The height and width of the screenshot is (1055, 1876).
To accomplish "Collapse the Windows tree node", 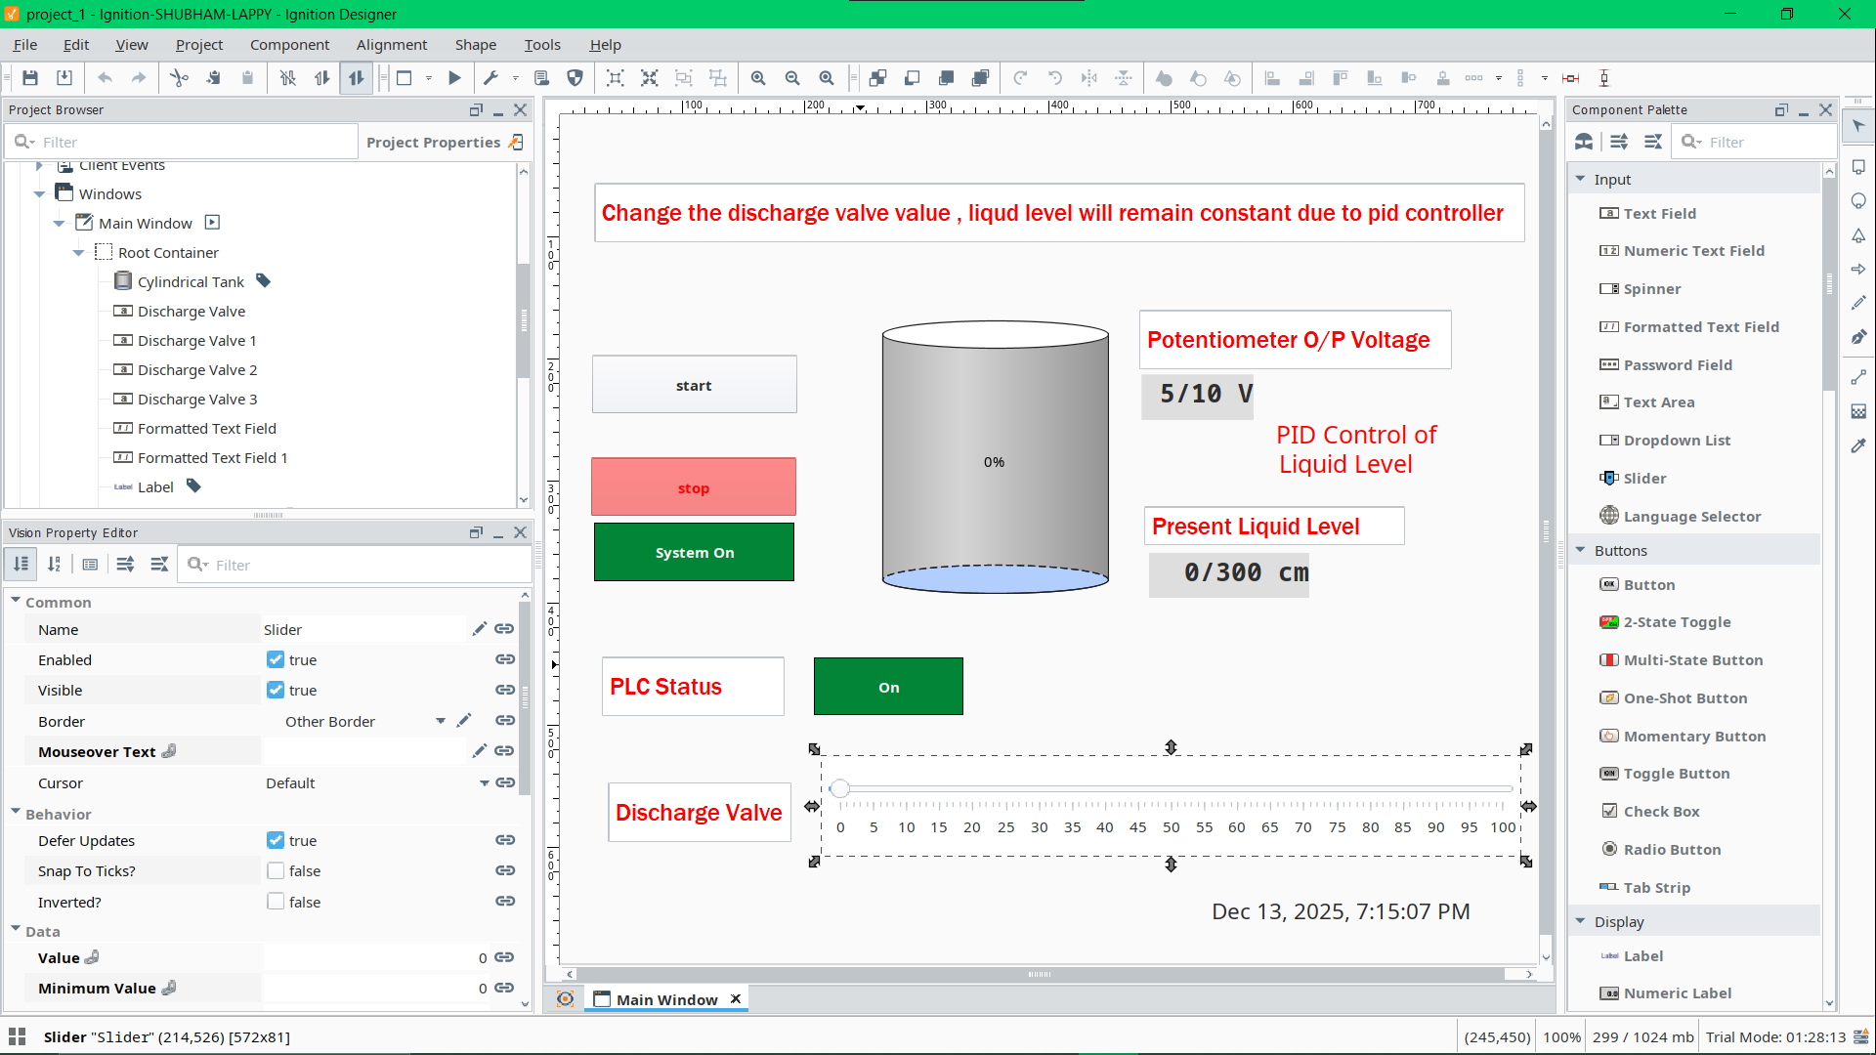I will coord(40,194).
